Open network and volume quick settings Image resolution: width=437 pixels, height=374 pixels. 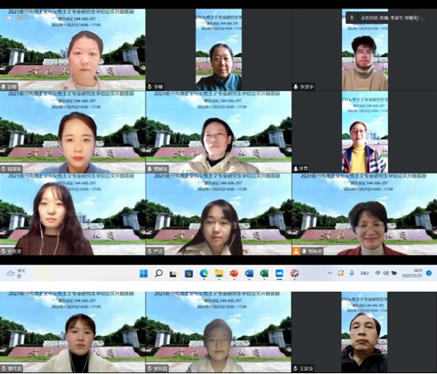coord(386,273)
